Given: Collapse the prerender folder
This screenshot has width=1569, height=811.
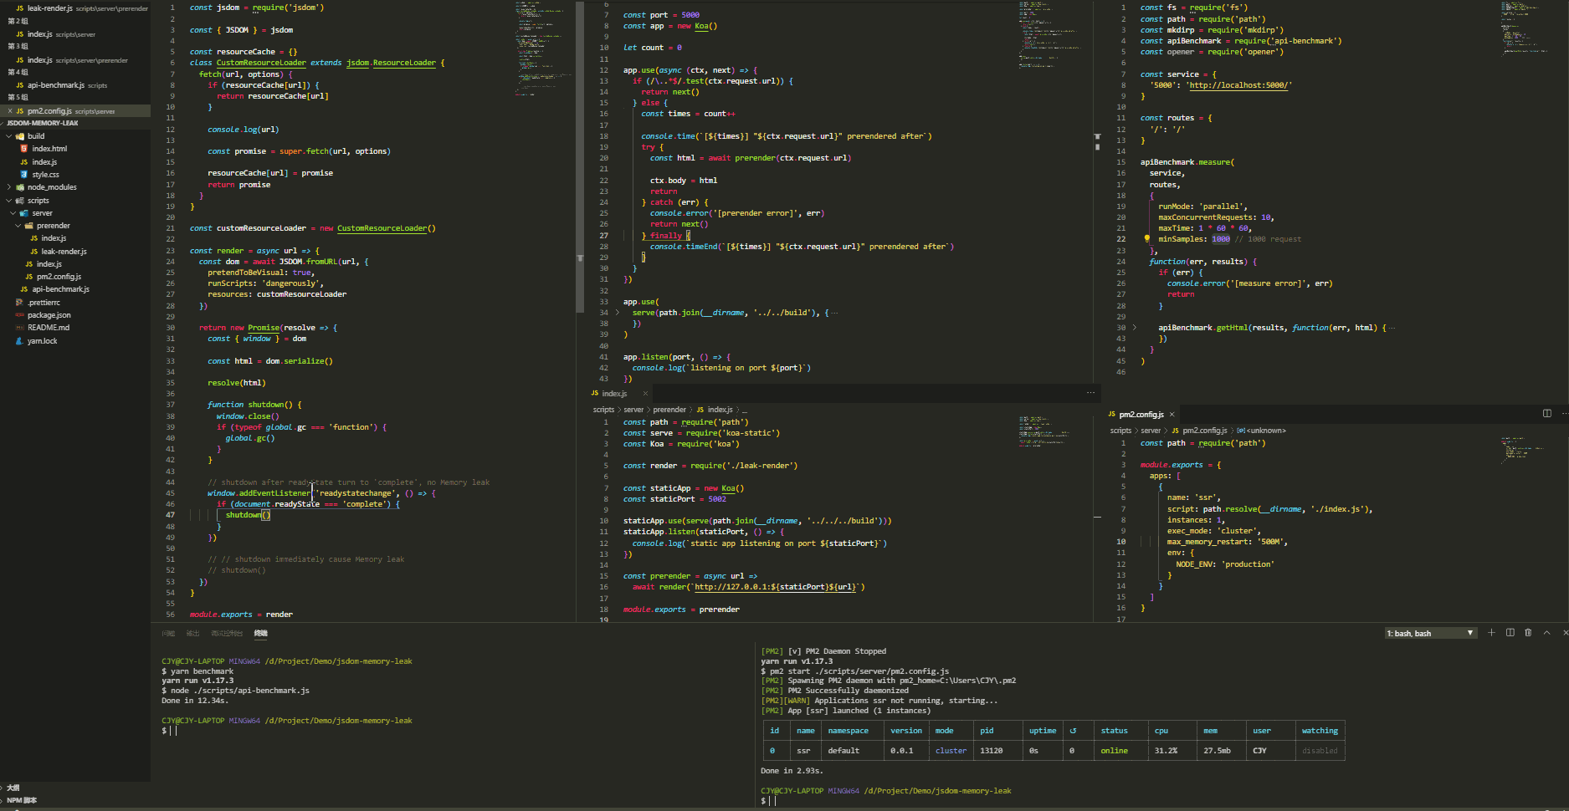Looking at the screenshot, I should pos(18,226).
